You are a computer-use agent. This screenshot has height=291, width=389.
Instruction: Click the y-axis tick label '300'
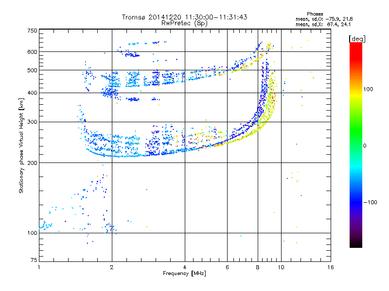tap(33, 122)
